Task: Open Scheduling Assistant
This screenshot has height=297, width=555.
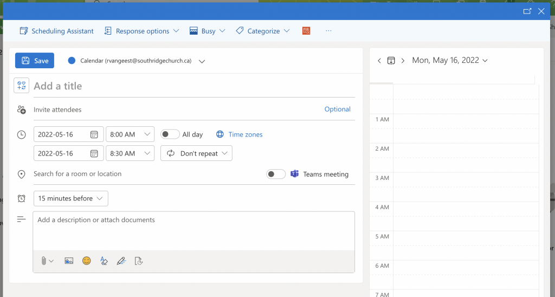Action: [x=56, y=31]
